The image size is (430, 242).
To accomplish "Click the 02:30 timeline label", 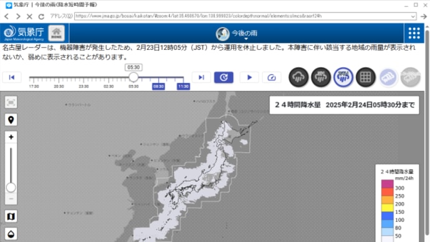I will pos(108,87).
